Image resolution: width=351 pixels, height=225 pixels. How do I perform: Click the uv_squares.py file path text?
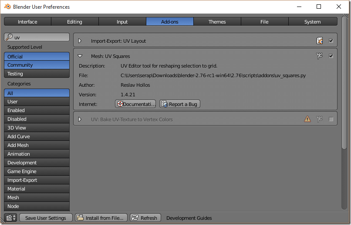(213, 75)
